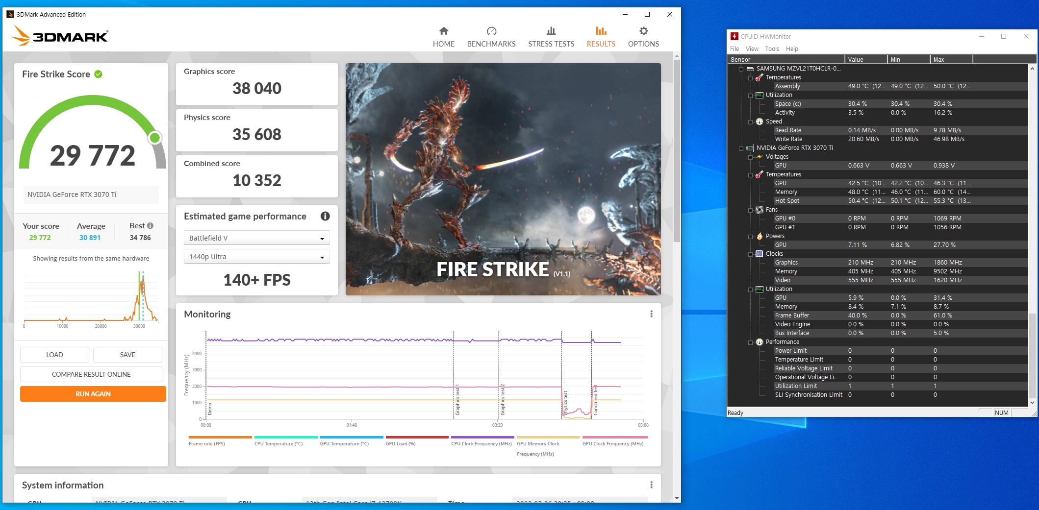Click the LOAD button
Screen dimensions: 1039x510
54,355
